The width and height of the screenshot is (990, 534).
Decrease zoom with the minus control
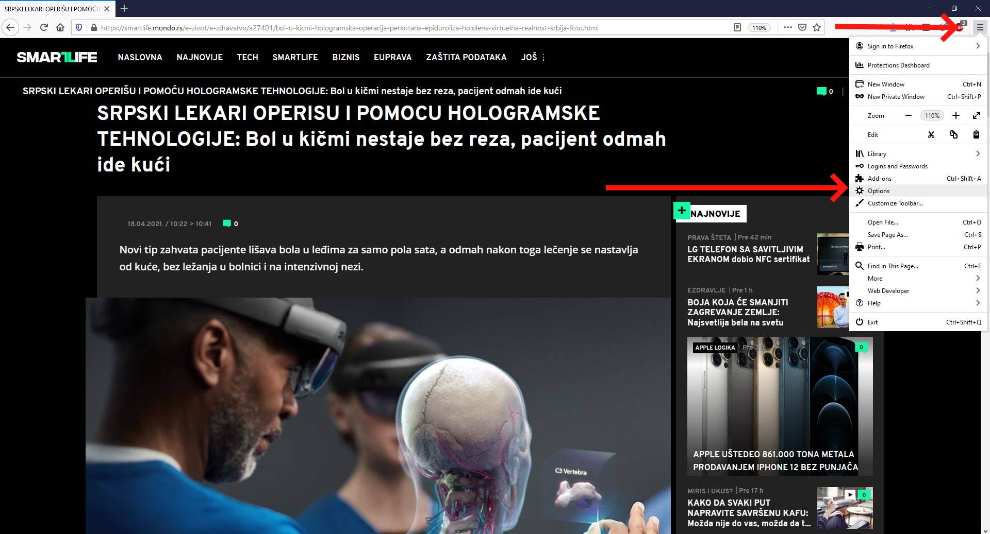tap(909, 115)
